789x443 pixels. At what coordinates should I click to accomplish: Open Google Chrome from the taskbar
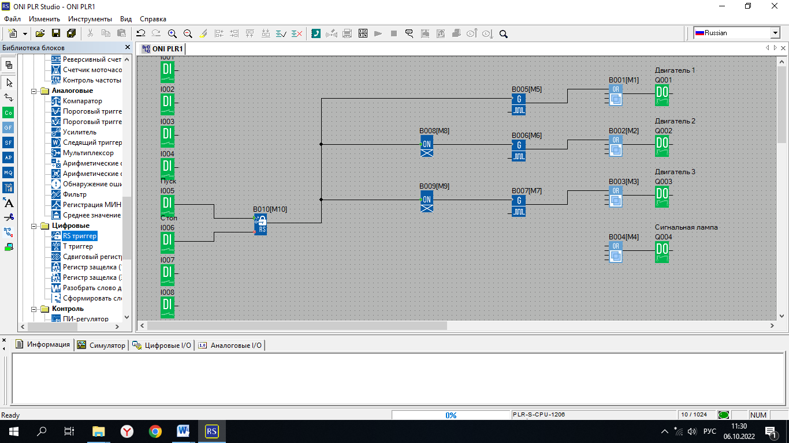point(155,431)
